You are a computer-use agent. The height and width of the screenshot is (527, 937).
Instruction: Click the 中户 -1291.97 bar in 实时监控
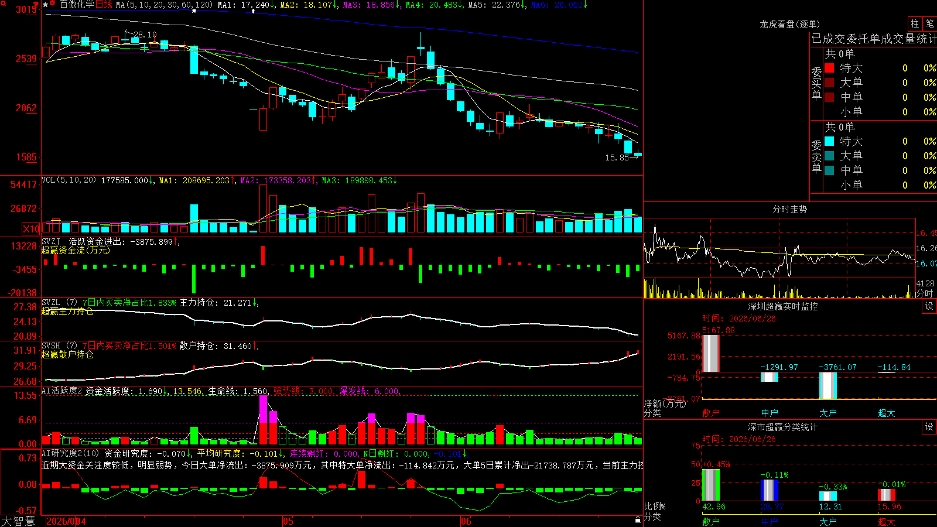[x=770, y=377]
